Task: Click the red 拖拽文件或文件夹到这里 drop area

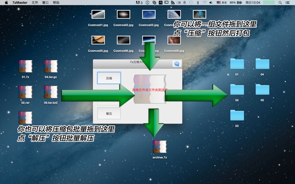Action: 150,90
